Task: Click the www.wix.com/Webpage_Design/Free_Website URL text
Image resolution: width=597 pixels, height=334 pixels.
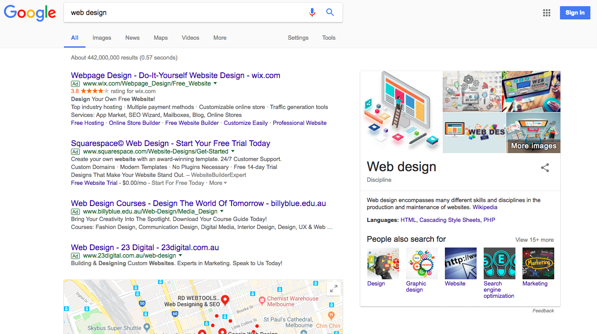Action: 147,83
